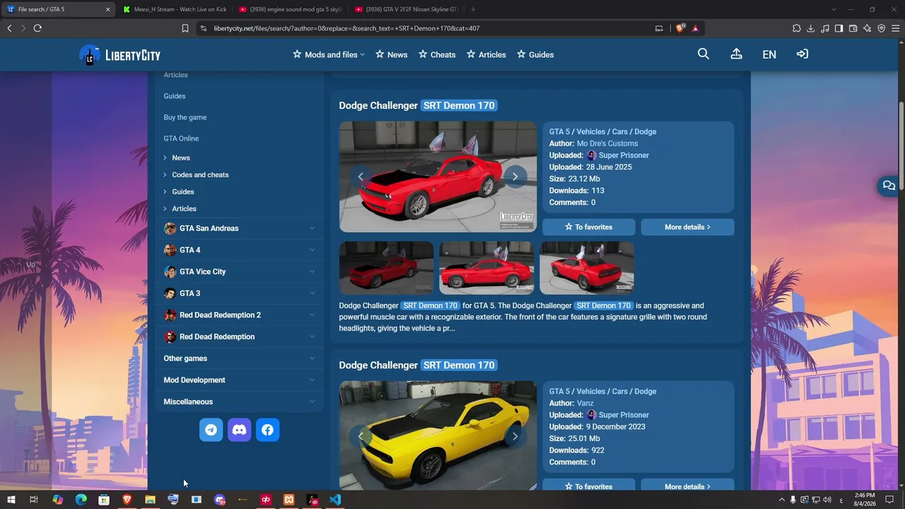905x509 pixels.
Task: Expand the Other games sidebar section
Action: 240,358
